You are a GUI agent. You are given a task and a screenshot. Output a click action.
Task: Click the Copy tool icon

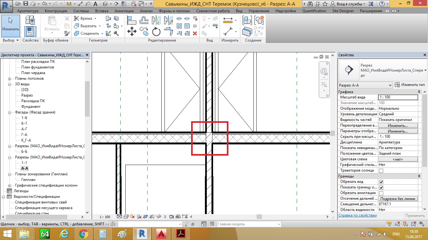144,32
